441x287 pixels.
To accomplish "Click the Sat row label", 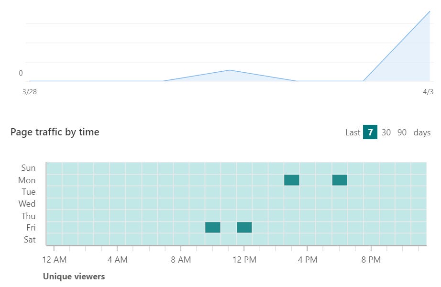I will point(29,239).
